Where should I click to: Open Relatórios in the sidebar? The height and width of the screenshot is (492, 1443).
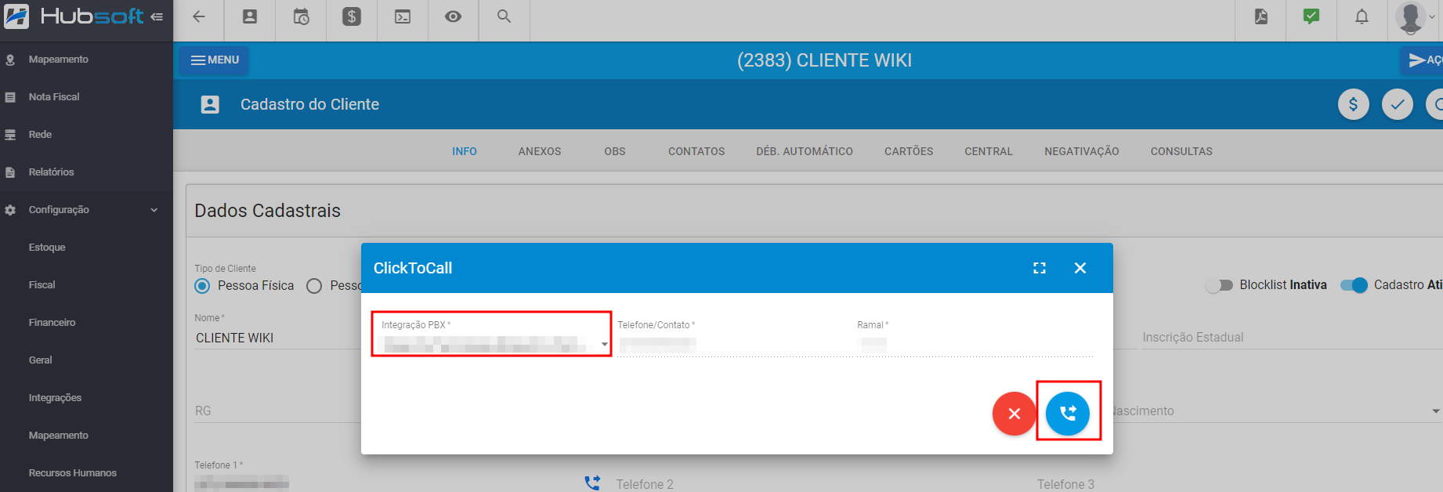[52, 172]
